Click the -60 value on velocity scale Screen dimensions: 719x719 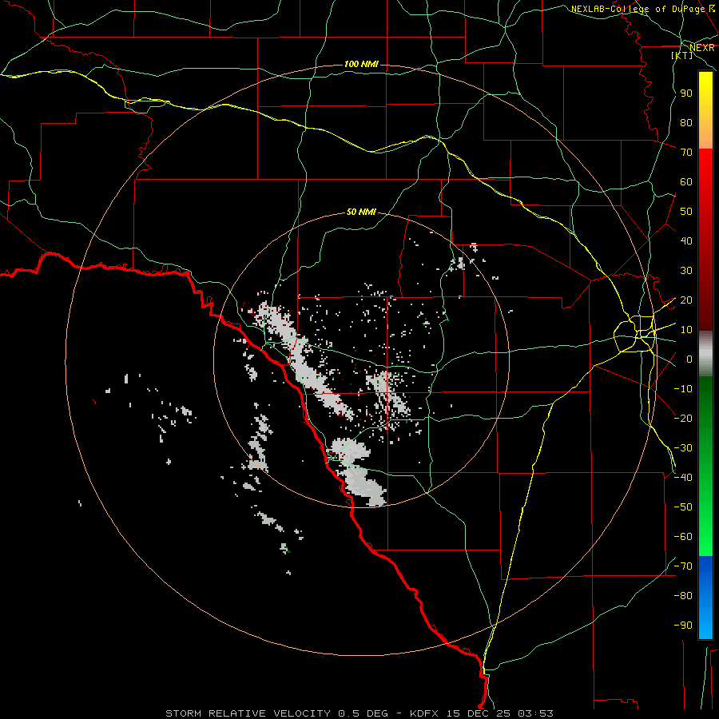tap(683, 537)
